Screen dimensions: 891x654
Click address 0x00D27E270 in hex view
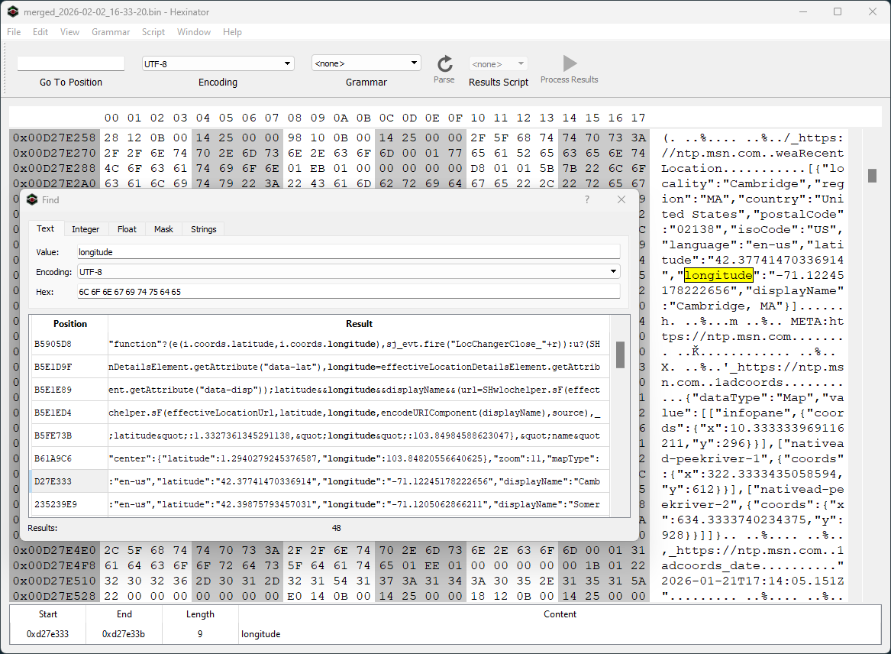tap(54, 153)
